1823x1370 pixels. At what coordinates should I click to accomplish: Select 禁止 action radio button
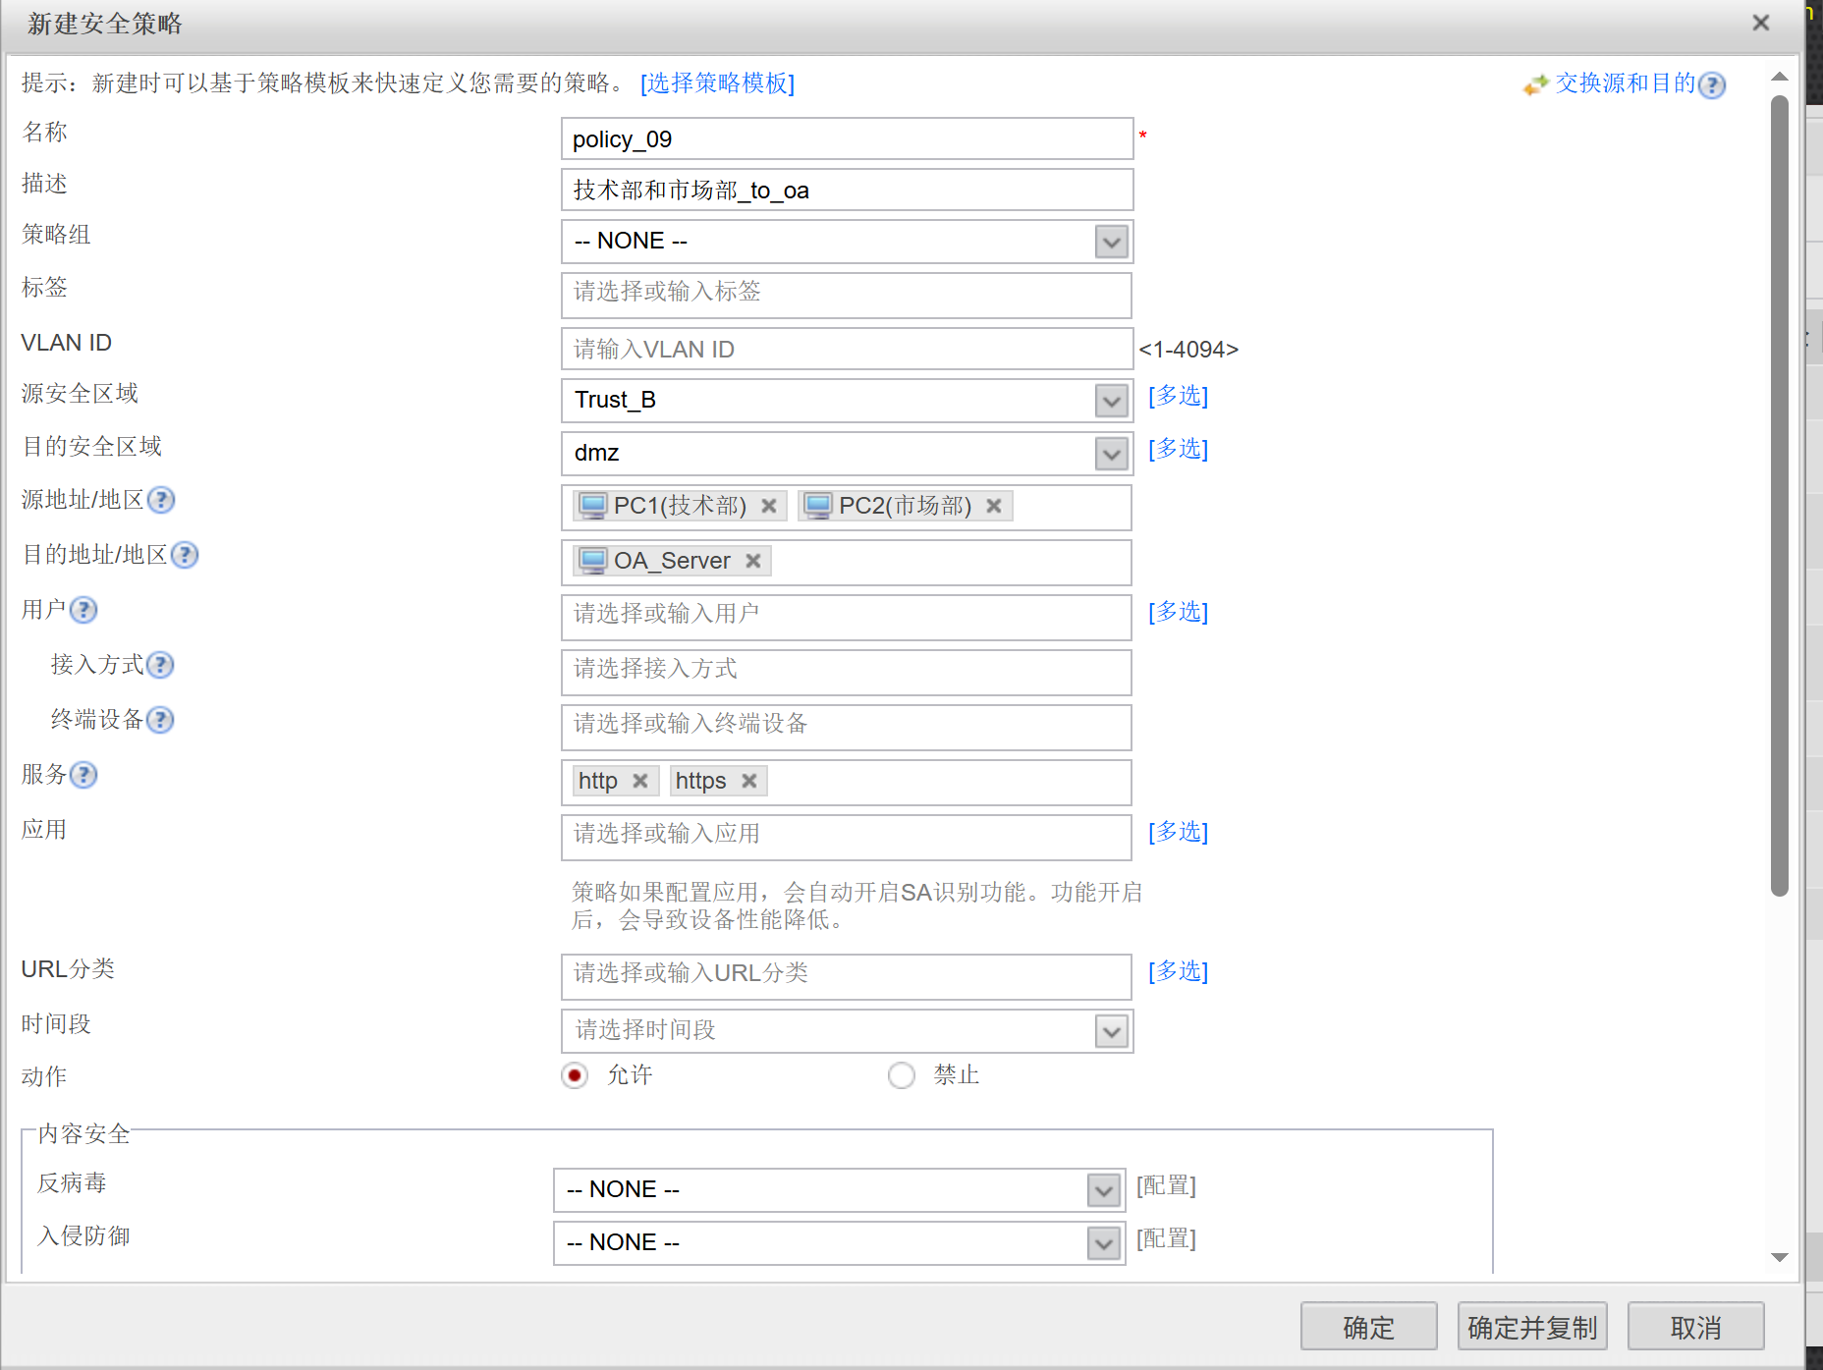[902, 1075]
